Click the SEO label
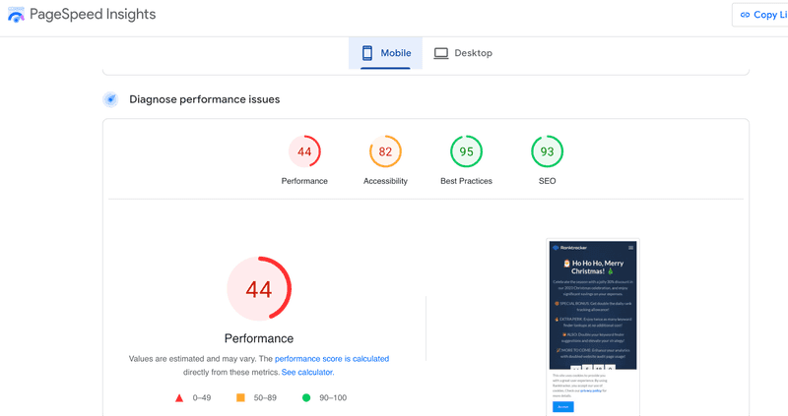The height and width of the screenshot is (416, 788). pyautogui.click(x=548, y=181)
